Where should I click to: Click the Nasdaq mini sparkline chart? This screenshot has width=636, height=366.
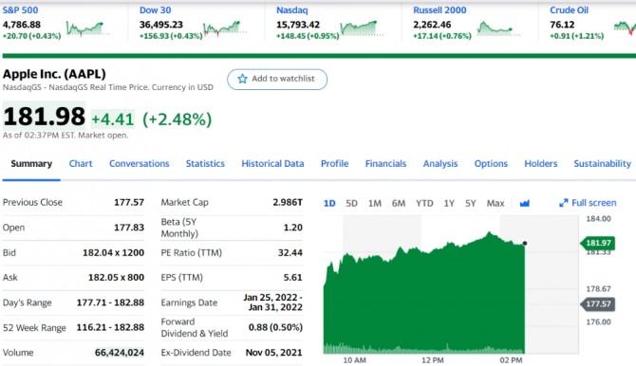[x=361, y=27]
